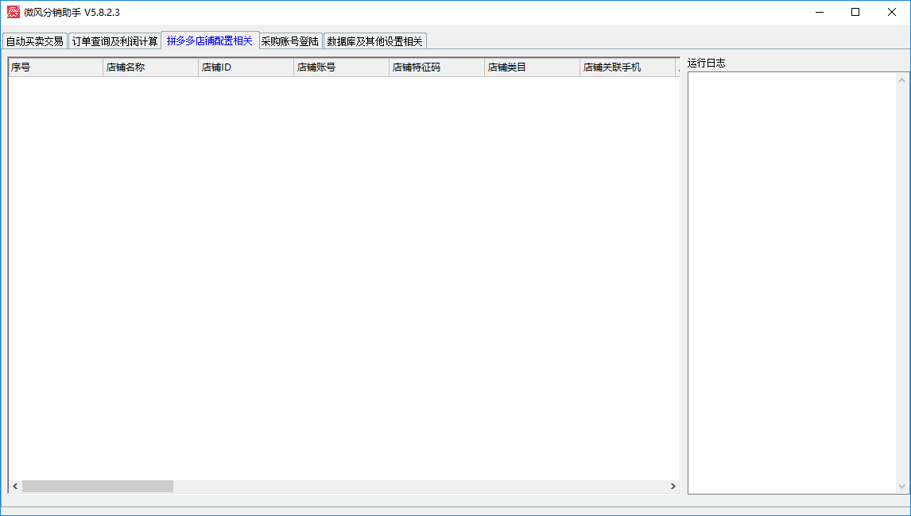
Task: Select the 店铺账号 column header
Action: tap(342, 67)
